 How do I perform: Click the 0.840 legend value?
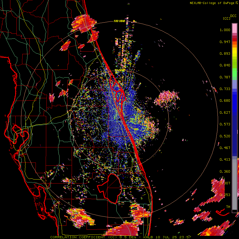click(x=225, y=65)
